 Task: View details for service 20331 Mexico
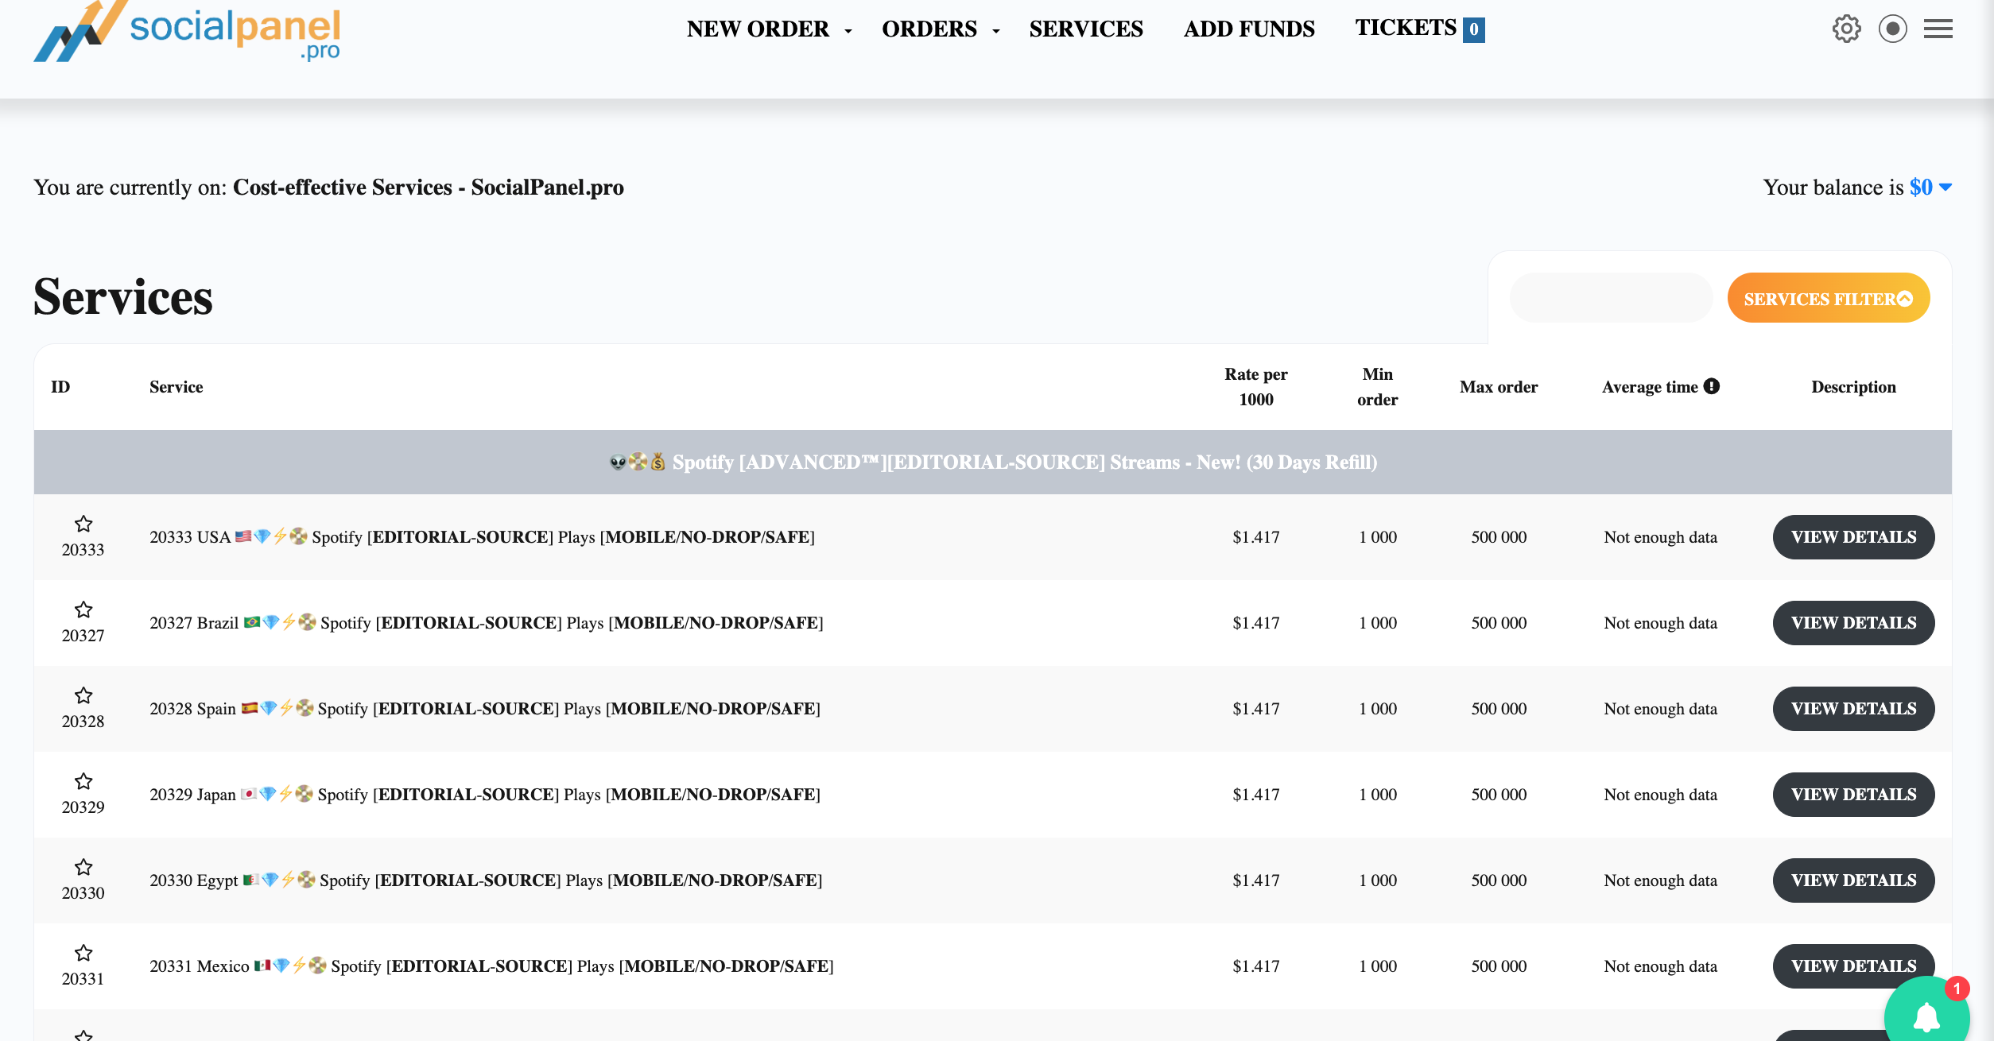[1853, 966]
